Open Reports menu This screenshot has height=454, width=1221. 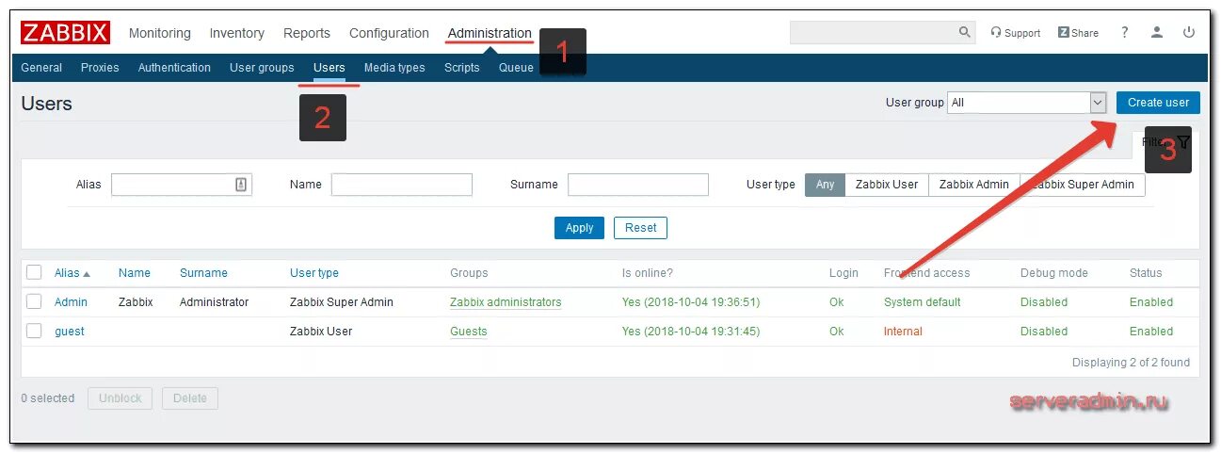[x=307, y=33]
